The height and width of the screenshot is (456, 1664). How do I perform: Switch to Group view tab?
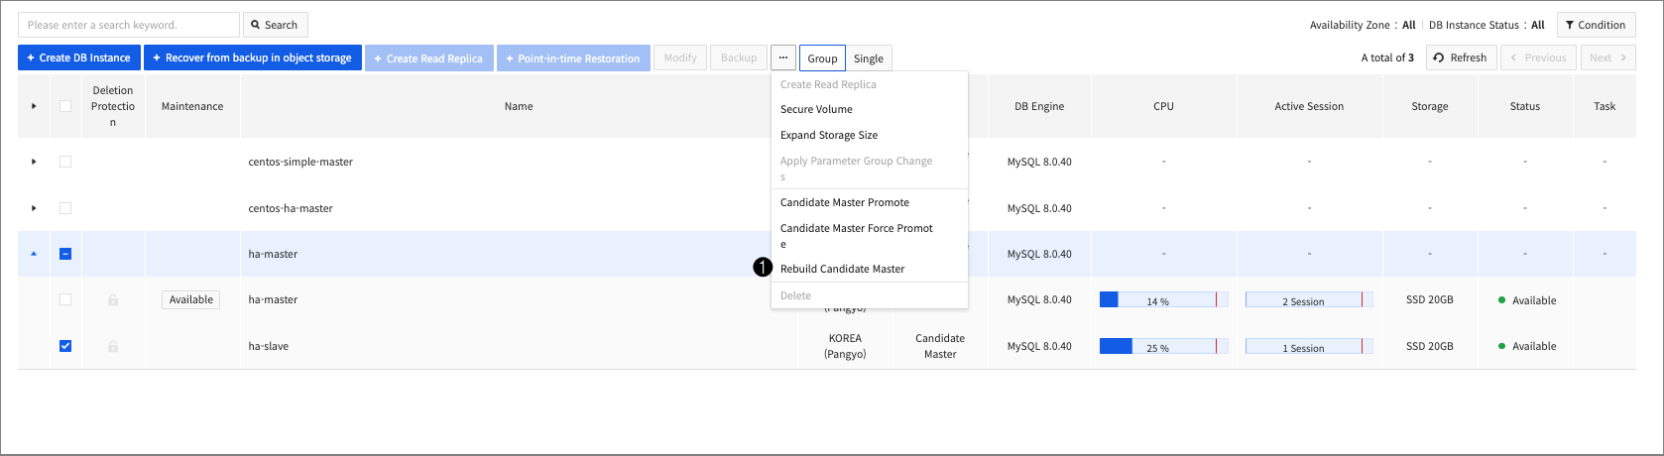click(x=822, y=58)
